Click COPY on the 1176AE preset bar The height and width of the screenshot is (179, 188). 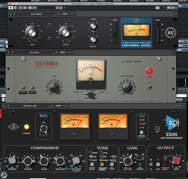tap(65, 14)
